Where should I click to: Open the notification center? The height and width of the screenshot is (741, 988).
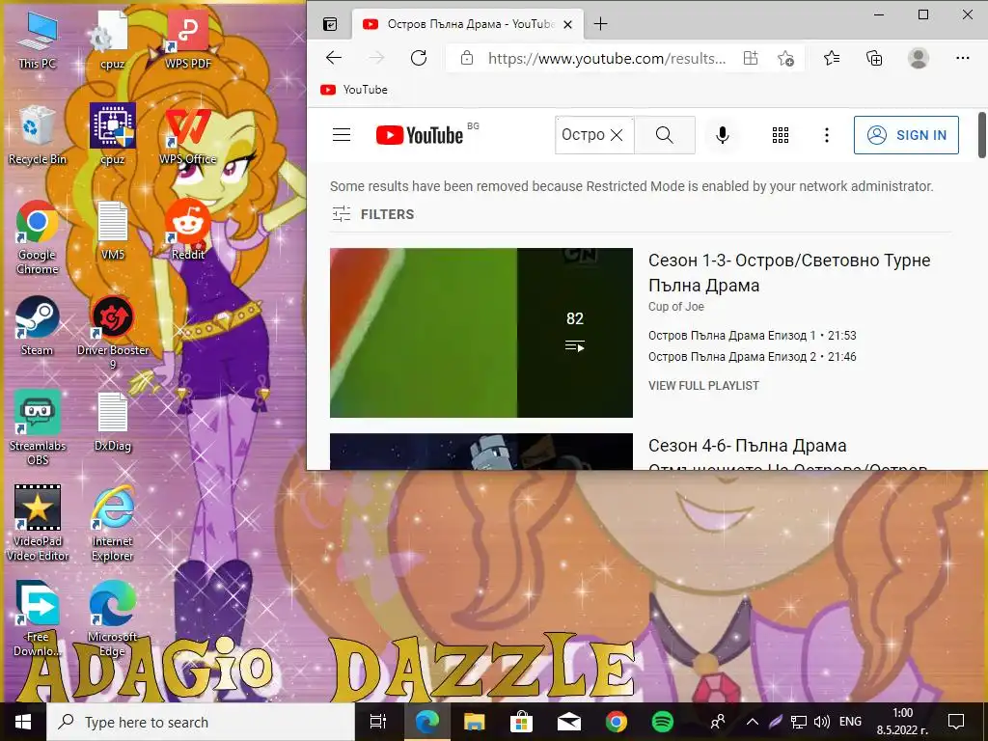[x=956, y=722]
